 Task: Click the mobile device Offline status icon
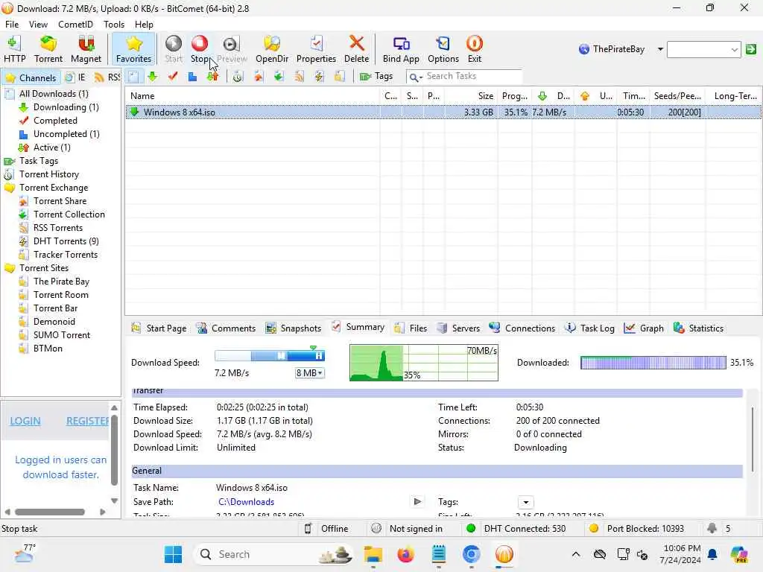point(308,529)
